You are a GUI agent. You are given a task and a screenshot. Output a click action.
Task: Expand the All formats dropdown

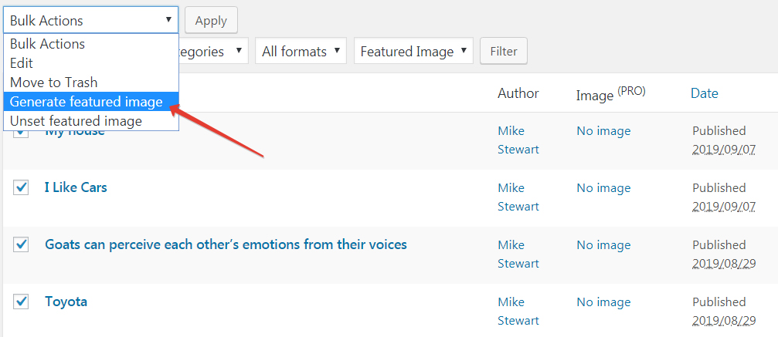(x=301, y=52)
